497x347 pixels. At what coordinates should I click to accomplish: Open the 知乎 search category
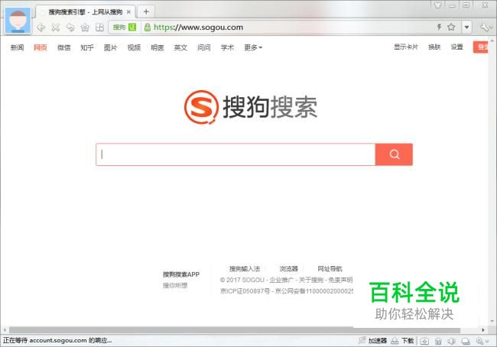(x=87, y=47)
